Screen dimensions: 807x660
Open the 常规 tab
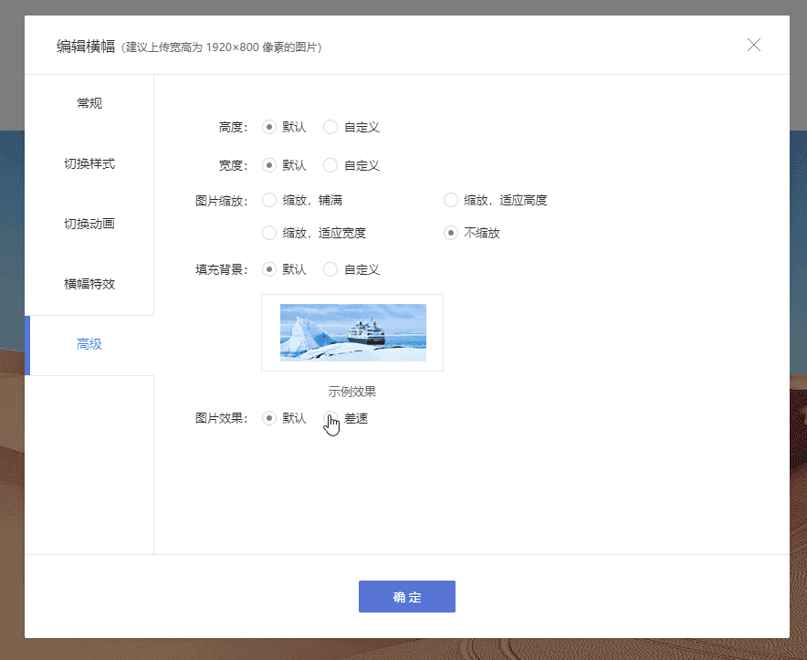click(x=89, y=103)
